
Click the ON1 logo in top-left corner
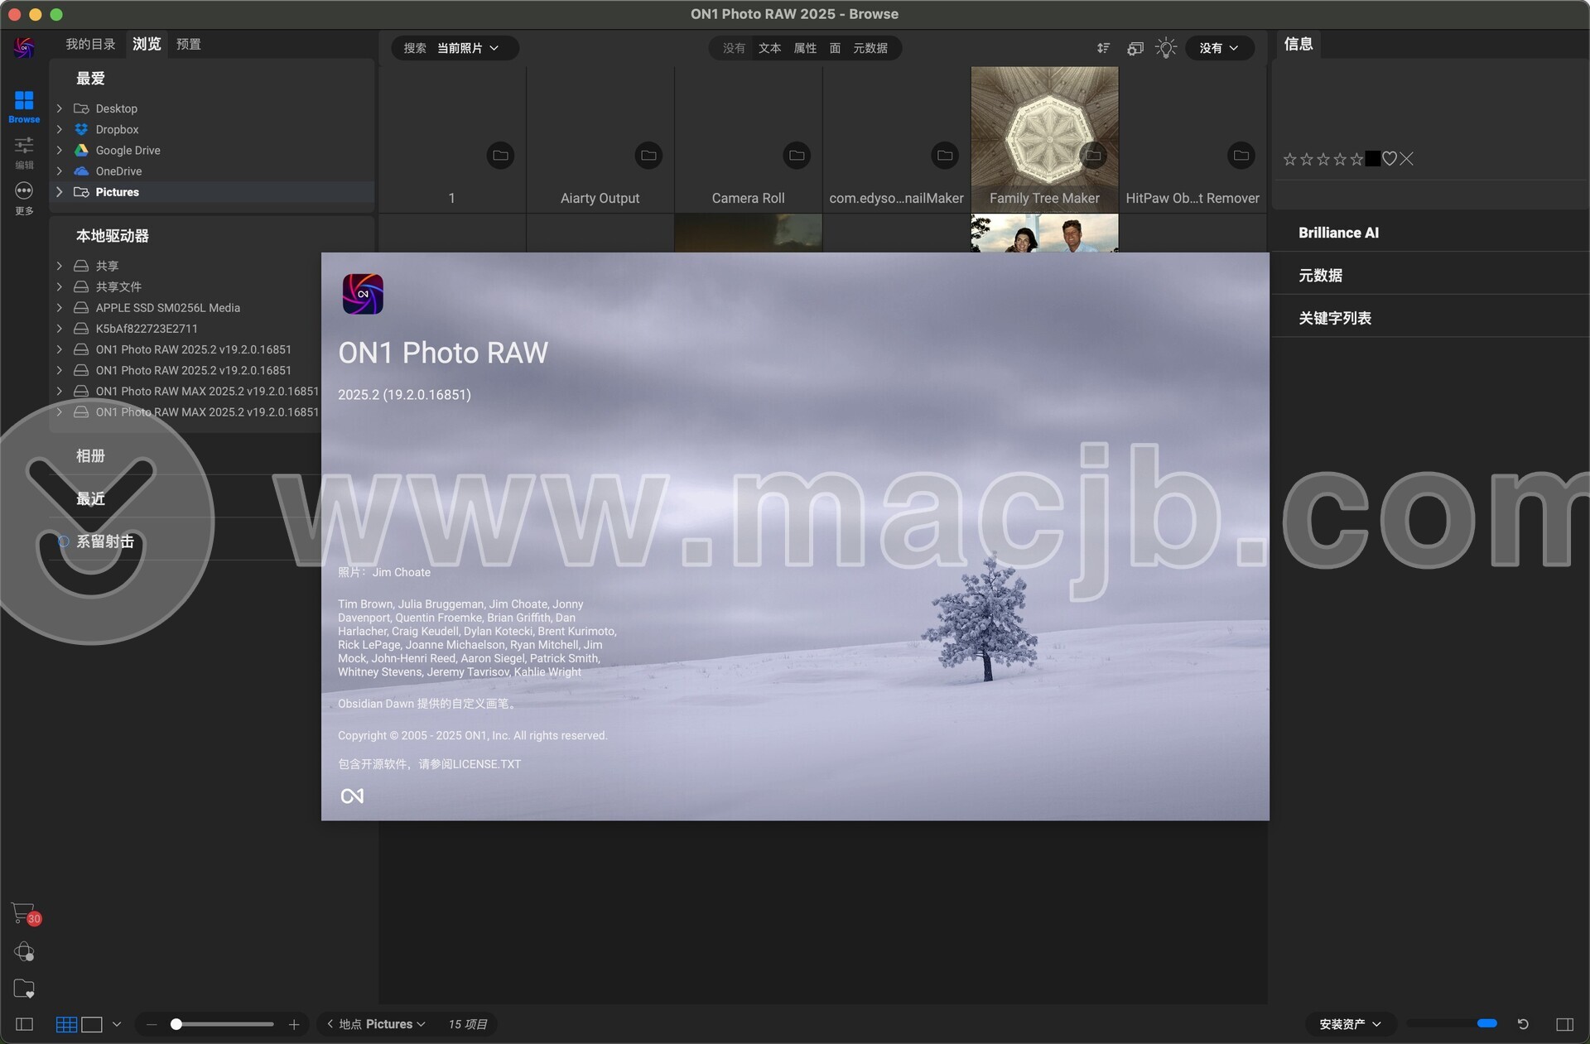[24, 47]
